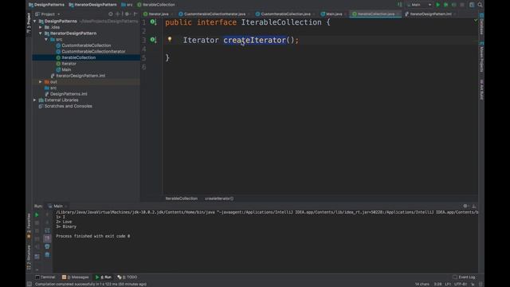Click the print icon in Run panel

click(47, 246)
